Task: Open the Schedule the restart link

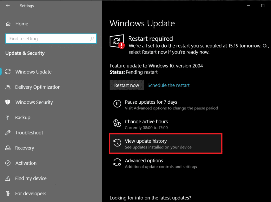Action: click(x=169, y=85)
